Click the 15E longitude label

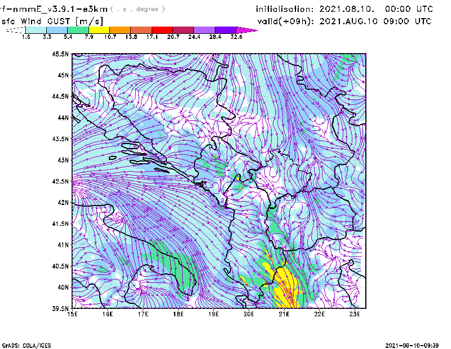tap(72, 314)
